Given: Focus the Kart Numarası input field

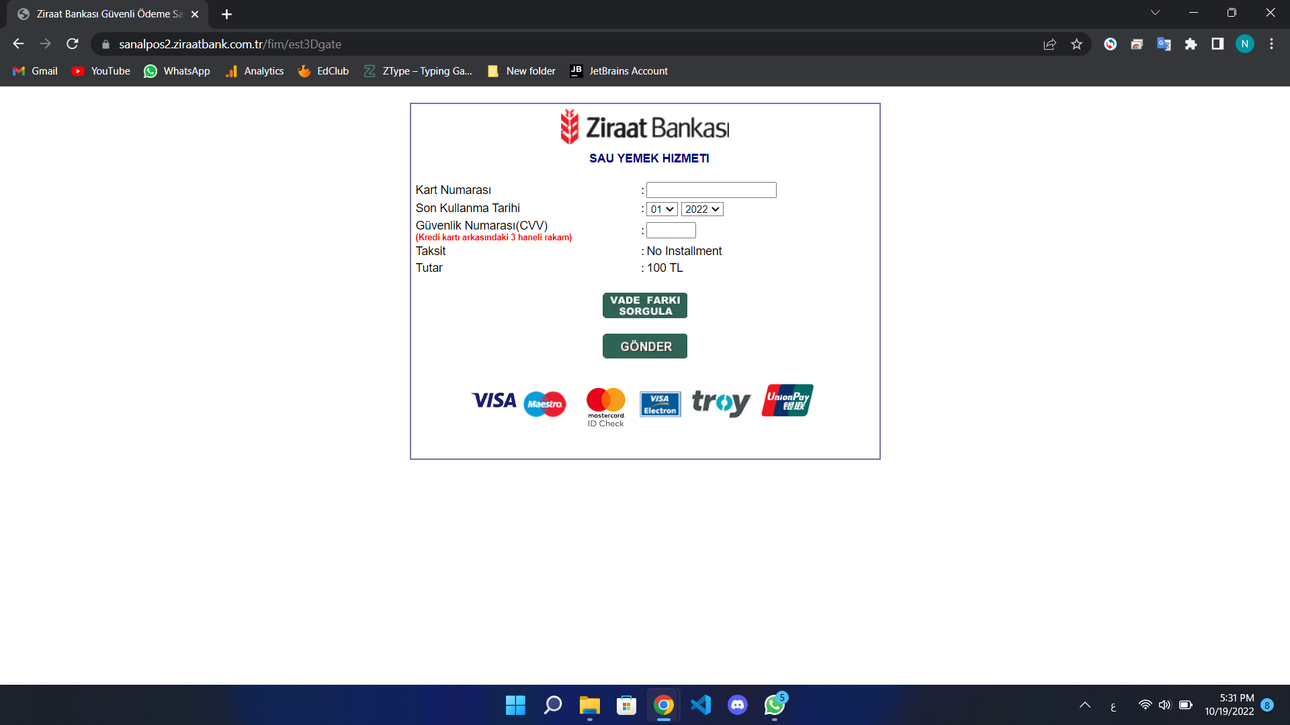Looking at the screenshot, I should click(711, 190).
